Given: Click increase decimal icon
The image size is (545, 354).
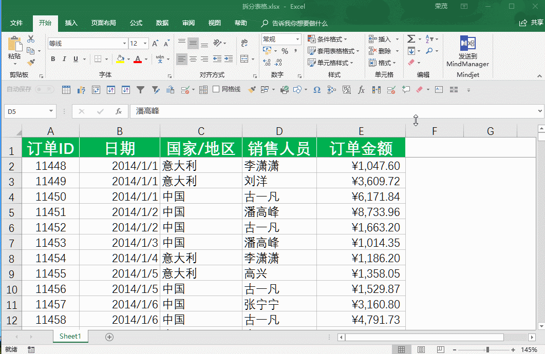Looking at the screenshot, I should 267,63.
